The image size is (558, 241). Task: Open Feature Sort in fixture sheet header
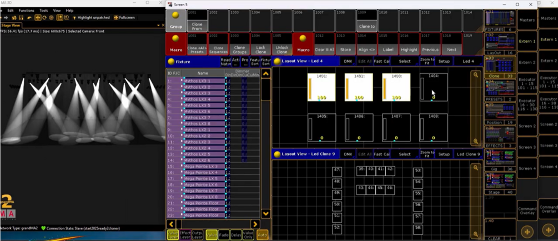255,62
